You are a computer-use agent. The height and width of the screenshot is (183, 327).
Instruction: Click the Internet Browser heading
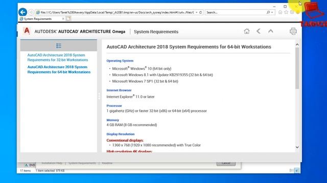[119, 90]
